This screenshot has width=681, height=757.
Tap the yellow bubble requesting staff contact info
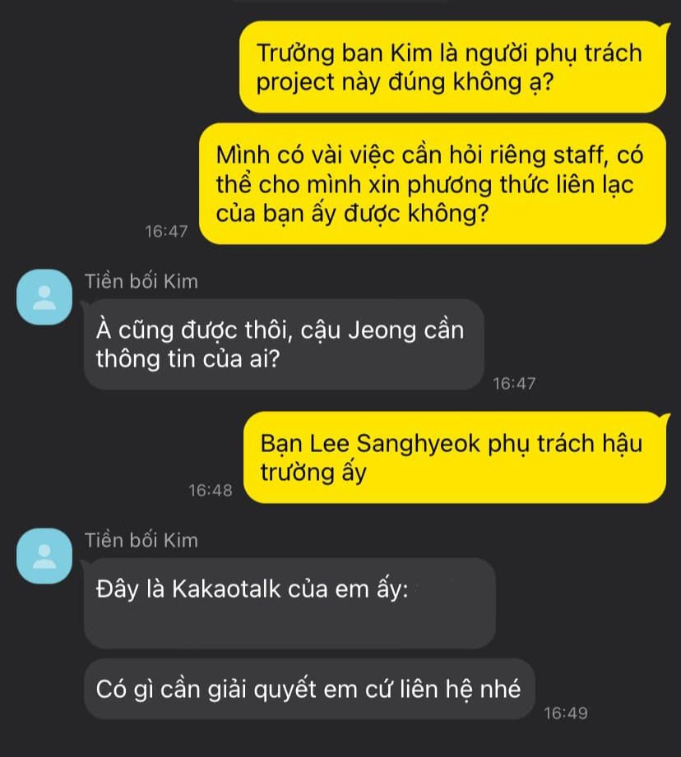(433, 184)
